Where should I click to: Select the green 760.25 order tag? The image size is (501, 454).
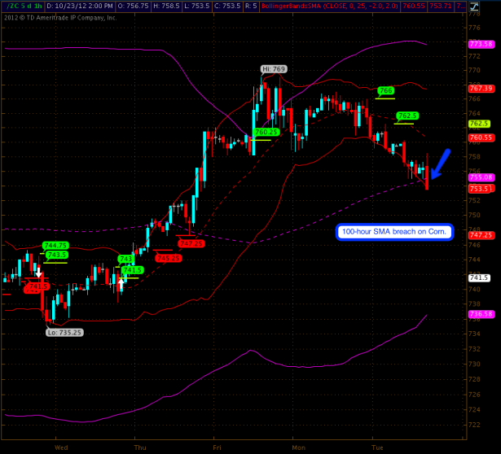click(x=267, y=132)
